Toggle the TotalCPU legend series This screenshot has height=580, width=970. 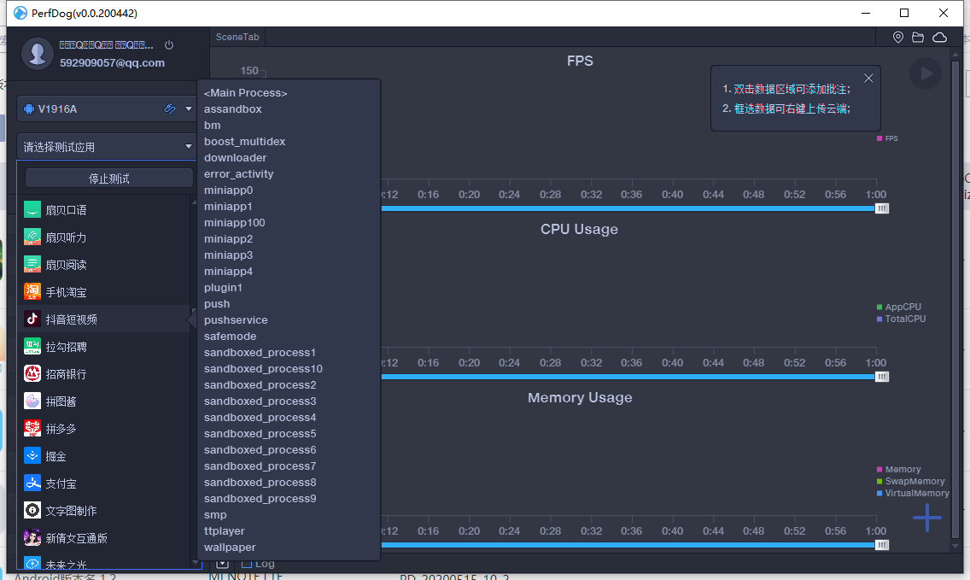pos(902,319)
